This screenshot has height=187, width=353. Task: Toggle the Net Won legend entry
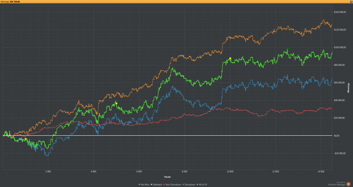click(144, 184)
